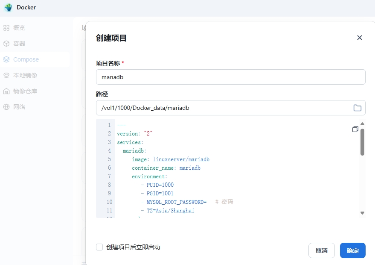
Task: Click the # 密码 comment text
Action: coord(224,202)
